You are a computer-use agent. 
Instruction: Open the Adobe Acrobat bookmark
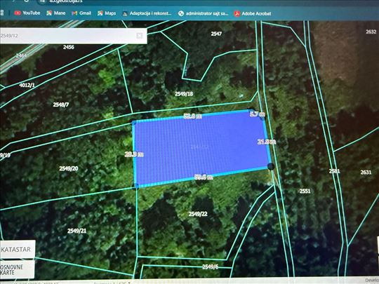(253, 13)
